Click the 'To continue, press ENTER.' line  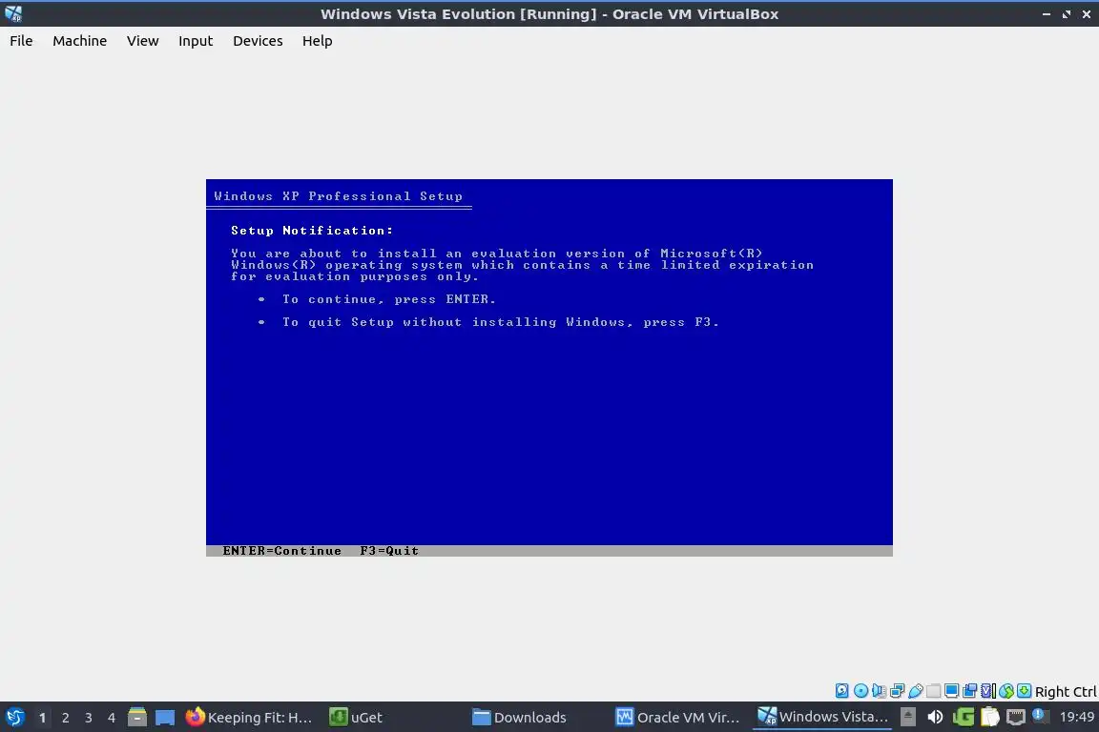point(389,299)
